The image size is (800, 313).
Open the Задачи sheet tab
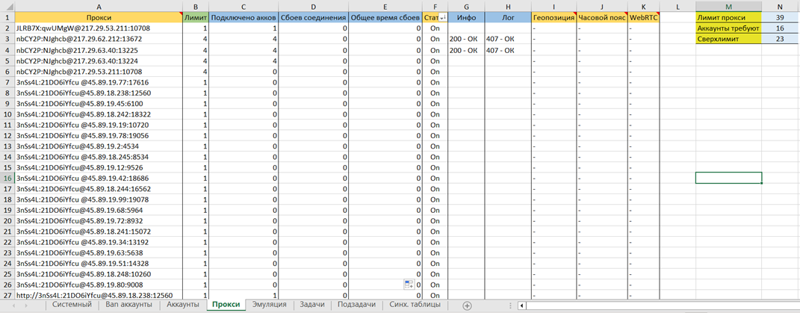[x=312, y=305]
